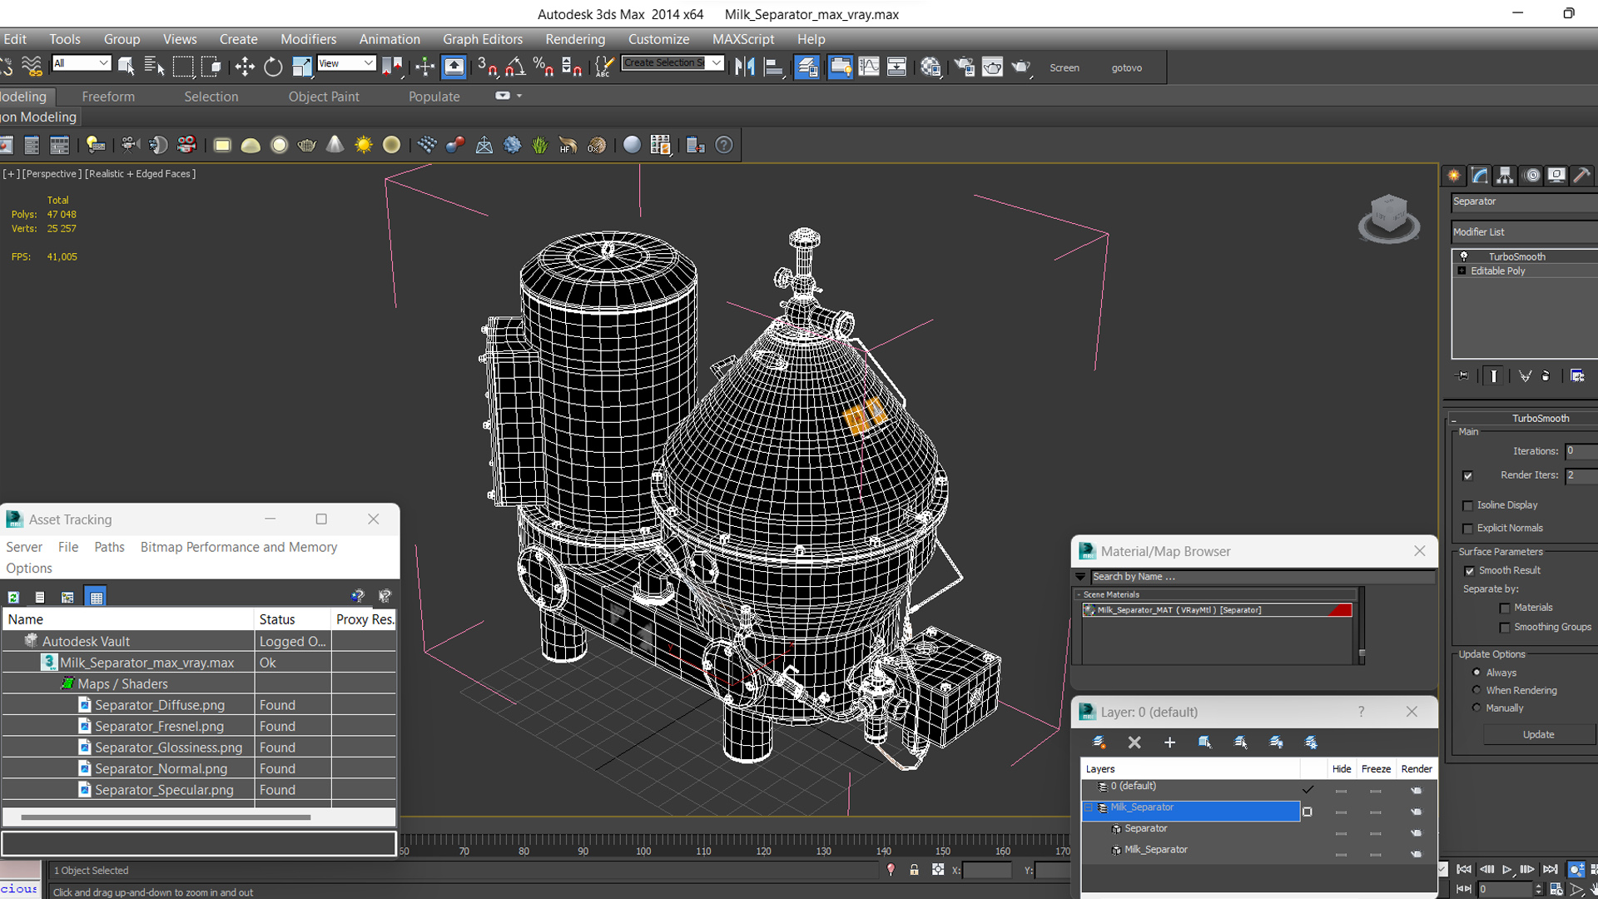Click the render teapot icon
Viewport: 1598px width, 899px height.
pos(1021,67)
